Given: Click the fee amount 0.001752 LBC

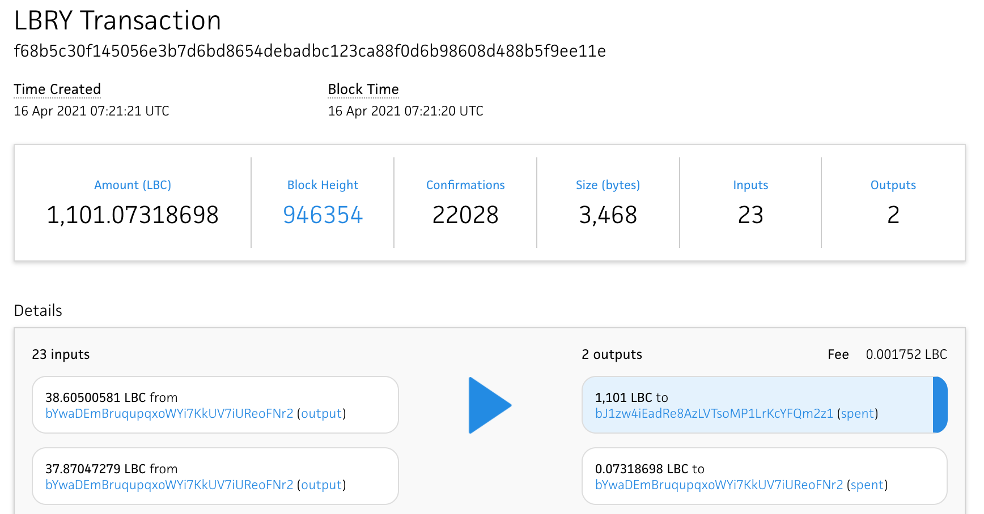Looking at the screenshot, I should pos(906,354).
